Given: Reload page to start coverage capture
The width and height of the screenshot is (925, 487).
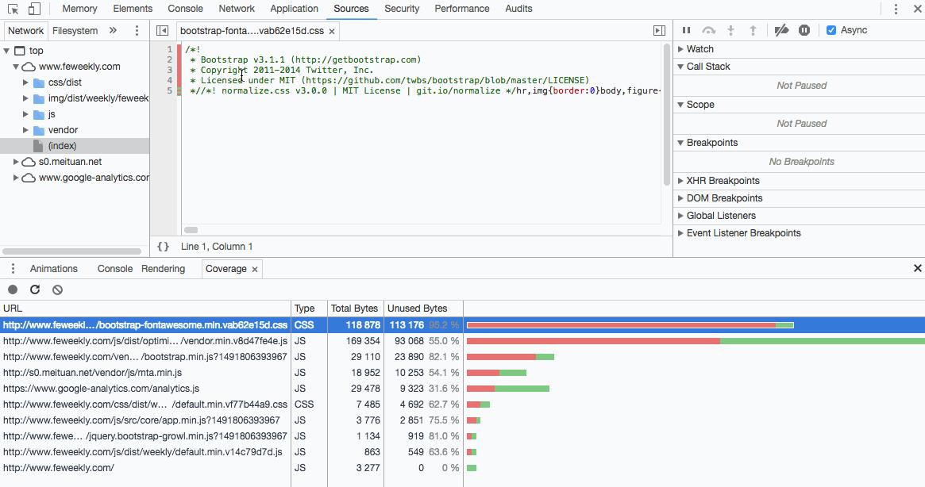Looking at the screenshot, I should pos(34,290).
